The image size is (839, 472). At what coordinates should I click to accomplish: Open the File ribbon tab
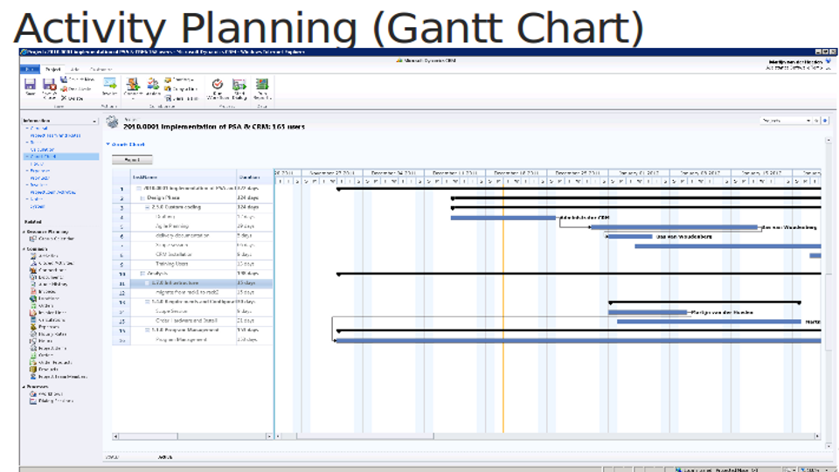[30, 68]
